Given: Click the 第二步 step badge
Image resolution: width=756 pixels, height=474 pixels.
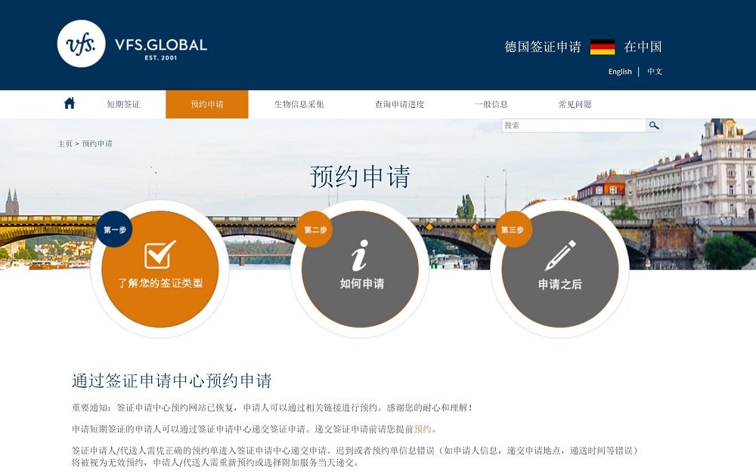Looking at the screenshot, I should click(x=315, y=229).
